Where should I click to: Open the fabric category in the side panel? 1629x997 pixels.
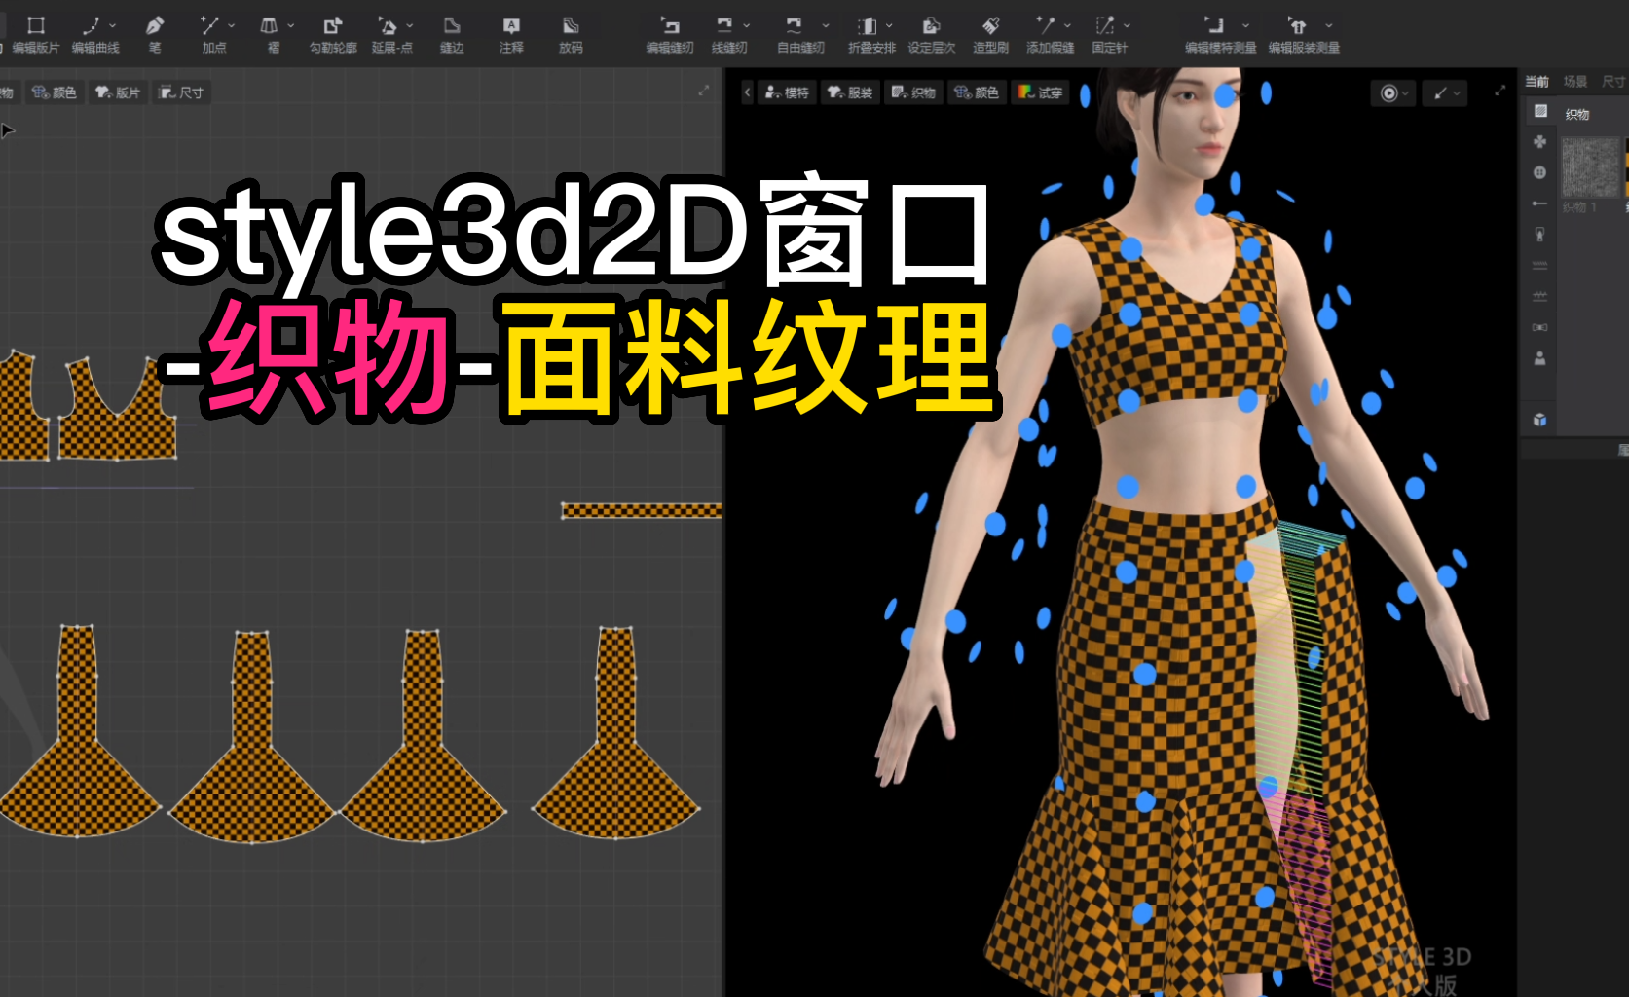(x=1539, y=111)
